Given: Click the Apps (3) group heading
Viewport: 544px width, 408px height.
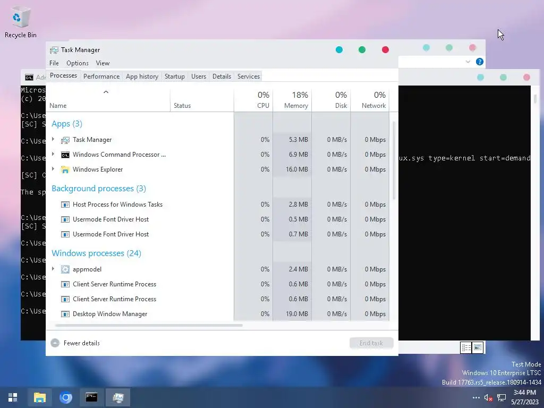Looking at the screenshot, I should [67, 124].
